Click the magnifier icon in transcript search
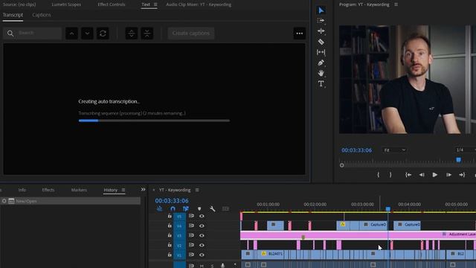476x268 pixels. (x=10, y=33)
